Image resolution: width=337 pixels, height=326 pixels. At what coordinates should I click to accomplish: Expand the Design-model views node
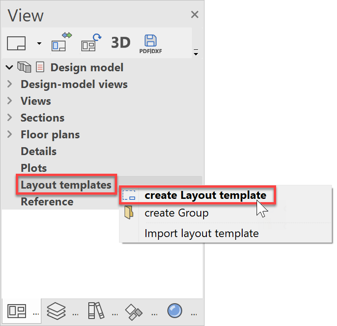[x=9, y=84]
